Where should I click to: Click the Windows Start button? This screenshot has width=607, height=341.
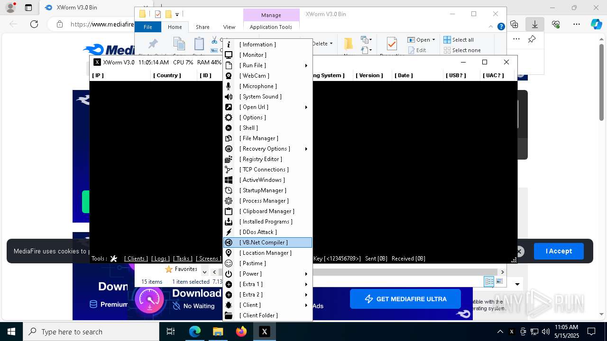pyautogui.click(x=11, y=332)
